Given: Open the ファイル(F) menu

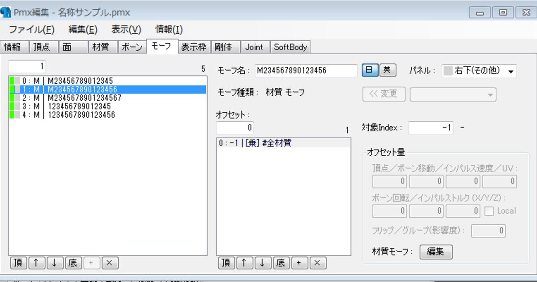Looking at the screenshot, I should (31, 30).
